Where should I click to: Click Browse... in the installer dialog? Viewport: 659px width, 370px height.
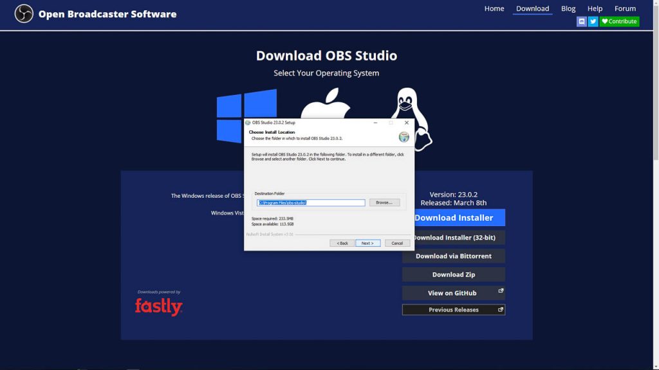click(x=384, y=202)
